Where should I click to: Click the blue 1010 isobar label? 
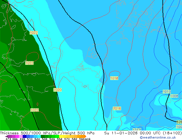pos(167,92)
